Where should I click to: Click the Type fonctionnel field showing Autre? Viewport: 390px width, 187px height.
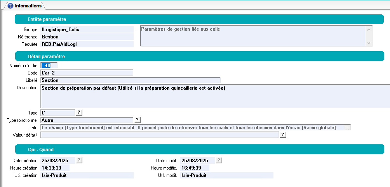(x=87, y=120)
